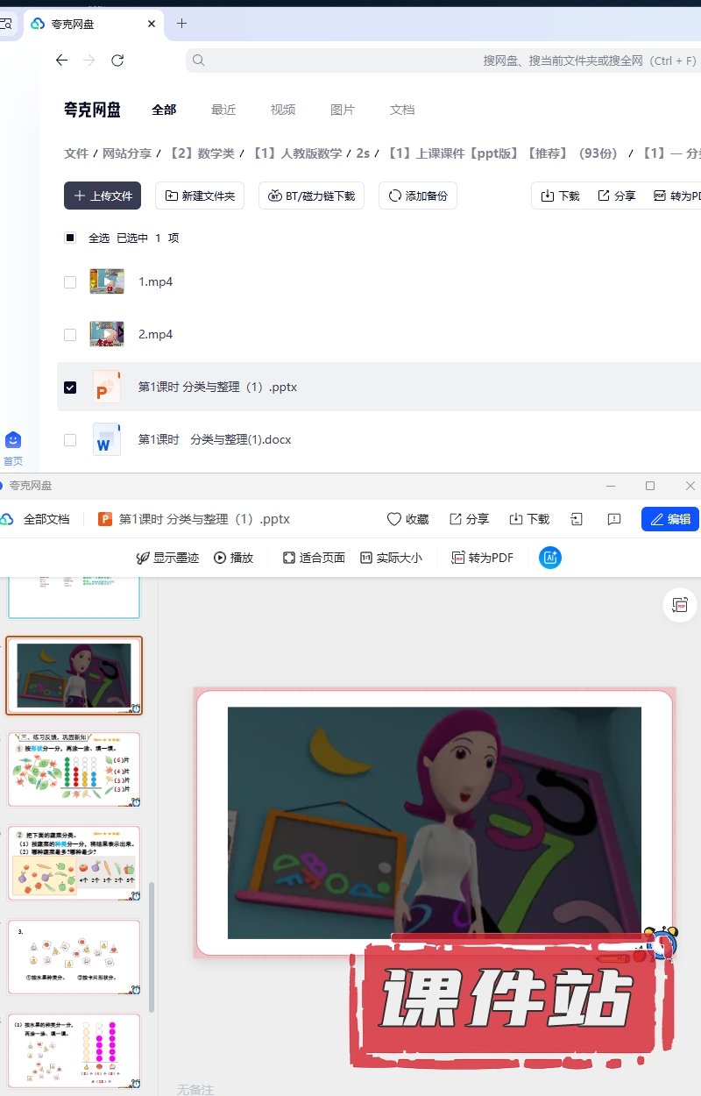Click the 收藏 heart icon
Screen dimensions: 701x1096
394,519
